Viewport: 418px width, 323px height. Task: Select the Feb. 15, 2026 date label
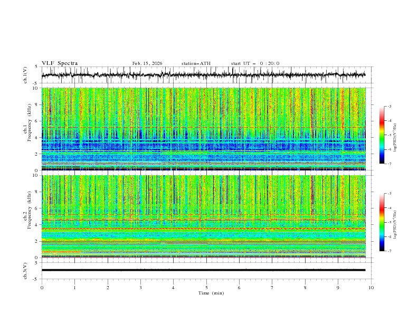coord(147,63)
